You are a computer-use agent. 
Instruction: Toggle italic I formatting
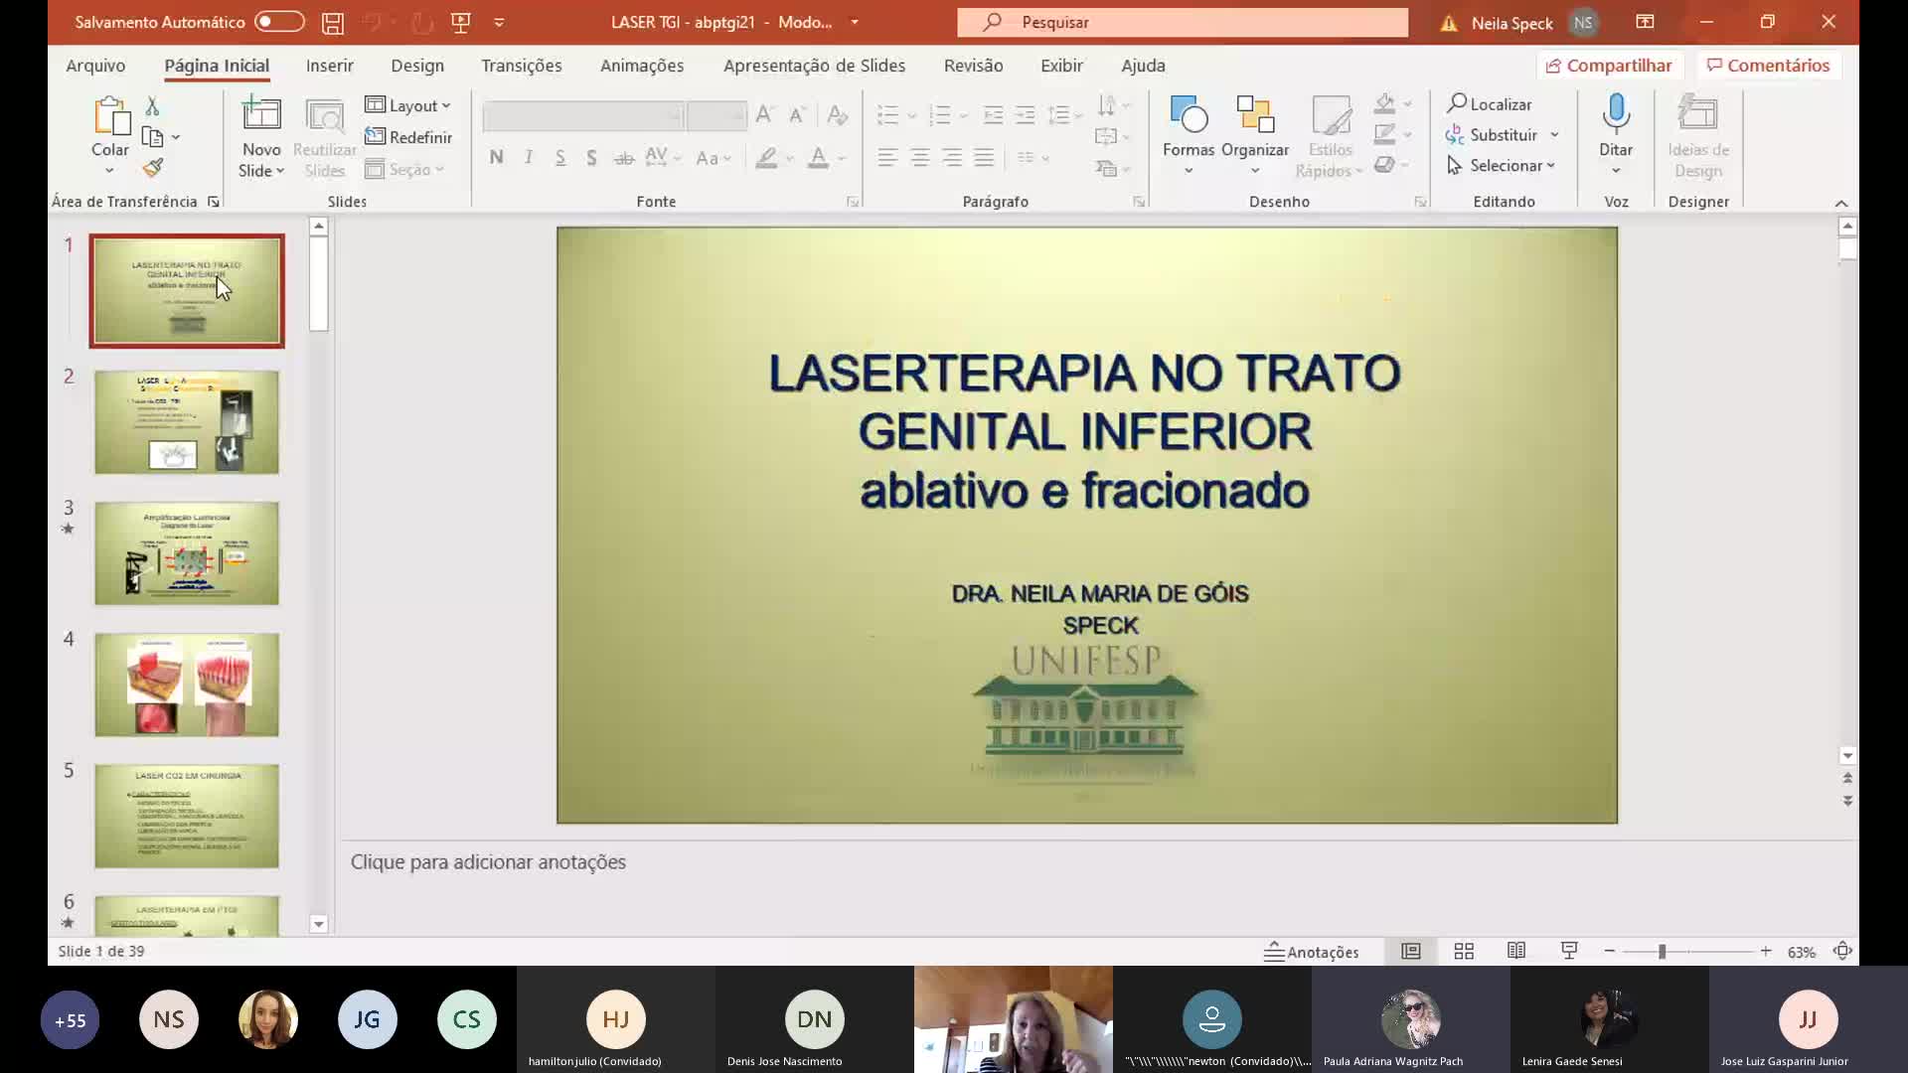(529, 157)
